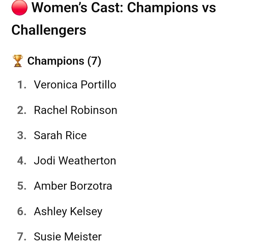This screenshot has height=251, width=270.
Task: Click the word Challengers in the heading
Action: pos(49,30)
